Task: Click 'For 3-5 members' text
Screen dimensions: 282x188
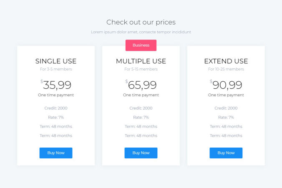Action: 56,69
